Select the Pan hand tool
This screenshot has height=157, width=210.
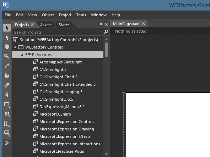pos(7,47)
